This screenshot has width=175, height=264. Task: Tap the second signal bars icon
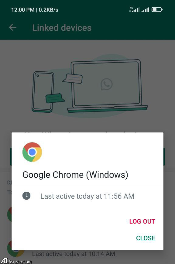(x=145, y=10)
